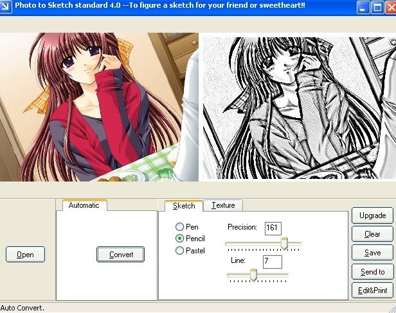This screenshot has width=396, height=313.
Task: Click the original color photo preview
Action: [99, 107]
